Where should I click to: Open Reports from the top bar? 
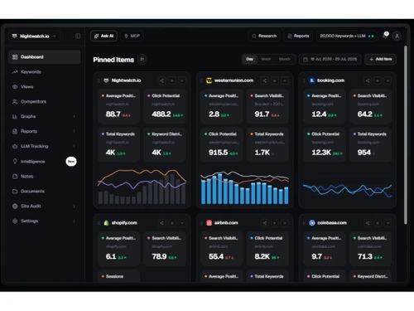point(298,36)
